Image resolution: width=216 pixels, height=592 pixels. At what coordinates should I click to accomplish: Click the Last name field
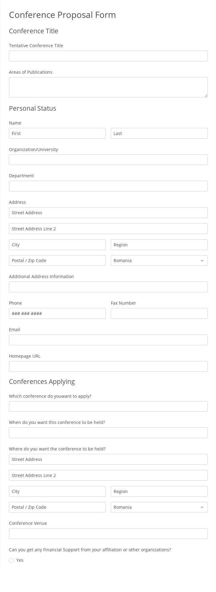point(159,133)
